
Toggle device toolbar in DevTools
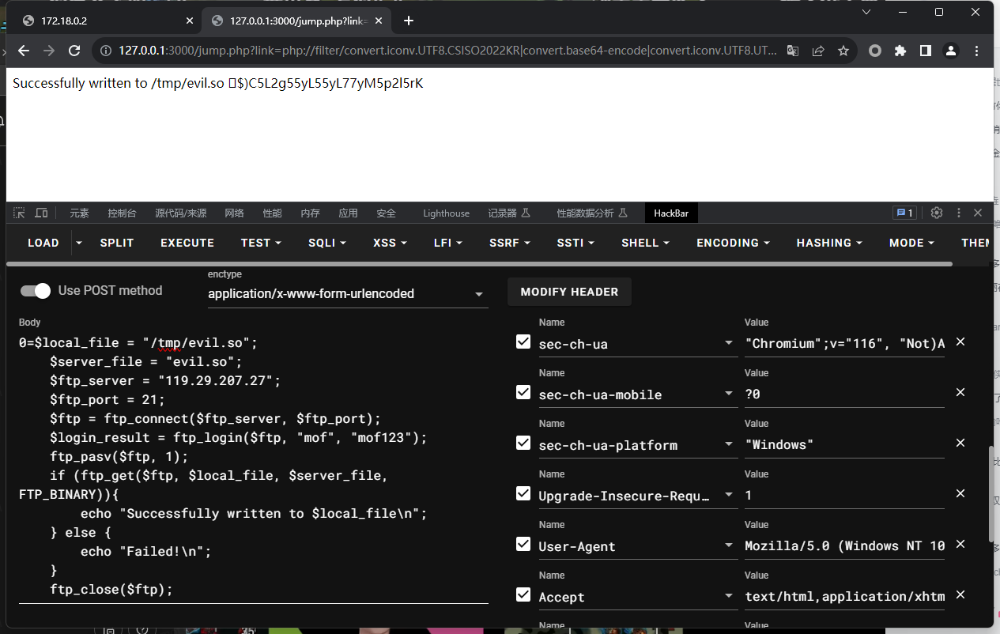(x=41, y=213)
